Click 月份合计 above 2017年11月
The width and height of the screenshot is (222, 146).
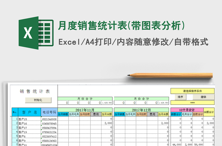coord(85,99)
